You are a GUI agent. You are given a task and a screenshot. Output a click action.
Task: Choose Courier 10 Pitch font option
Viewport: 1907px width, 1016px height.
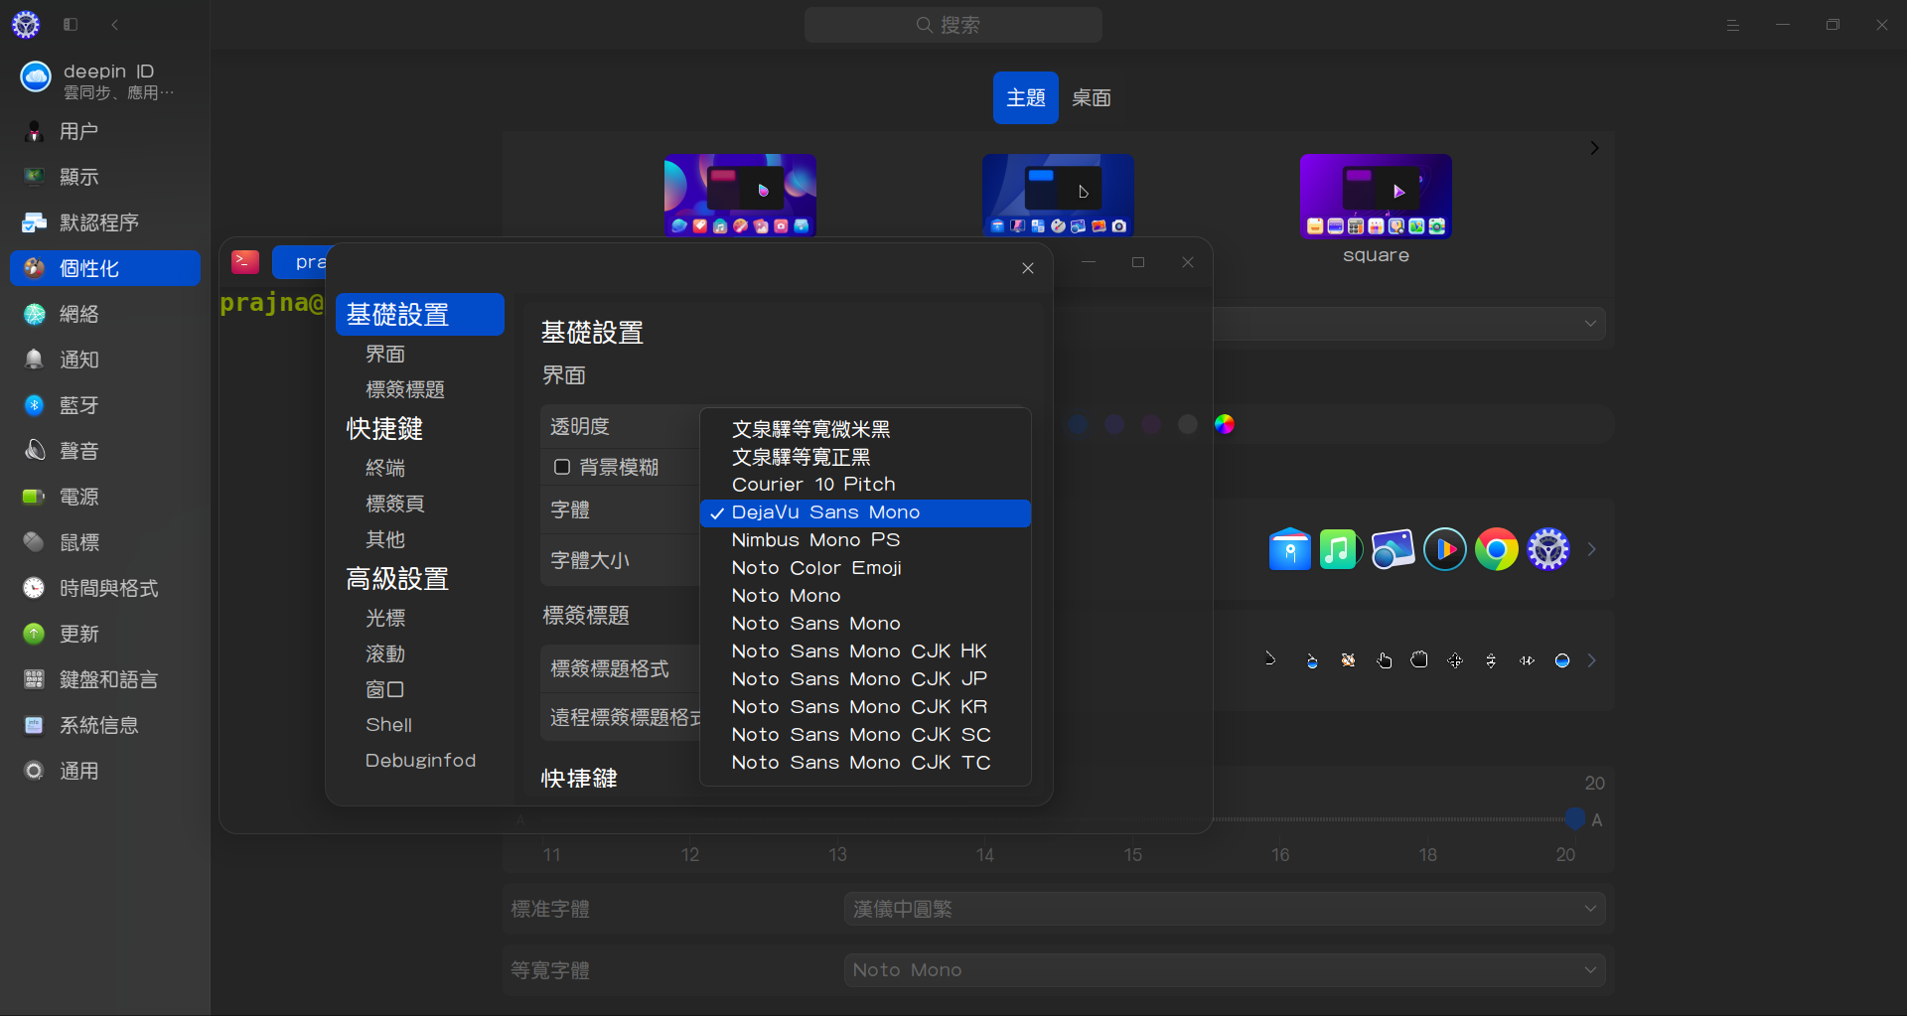click(865, 485)
